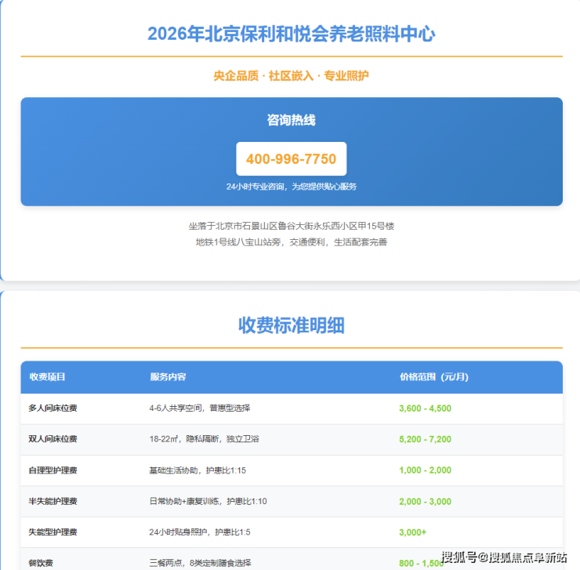Click the 收费标准明细 section heading
Image resolution: width=580 pixels, height=570 pixels.
291,325
